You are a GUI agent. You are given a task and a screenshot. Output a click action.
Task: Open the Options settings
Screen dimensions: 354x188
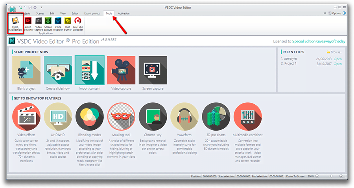click(335, 13)
